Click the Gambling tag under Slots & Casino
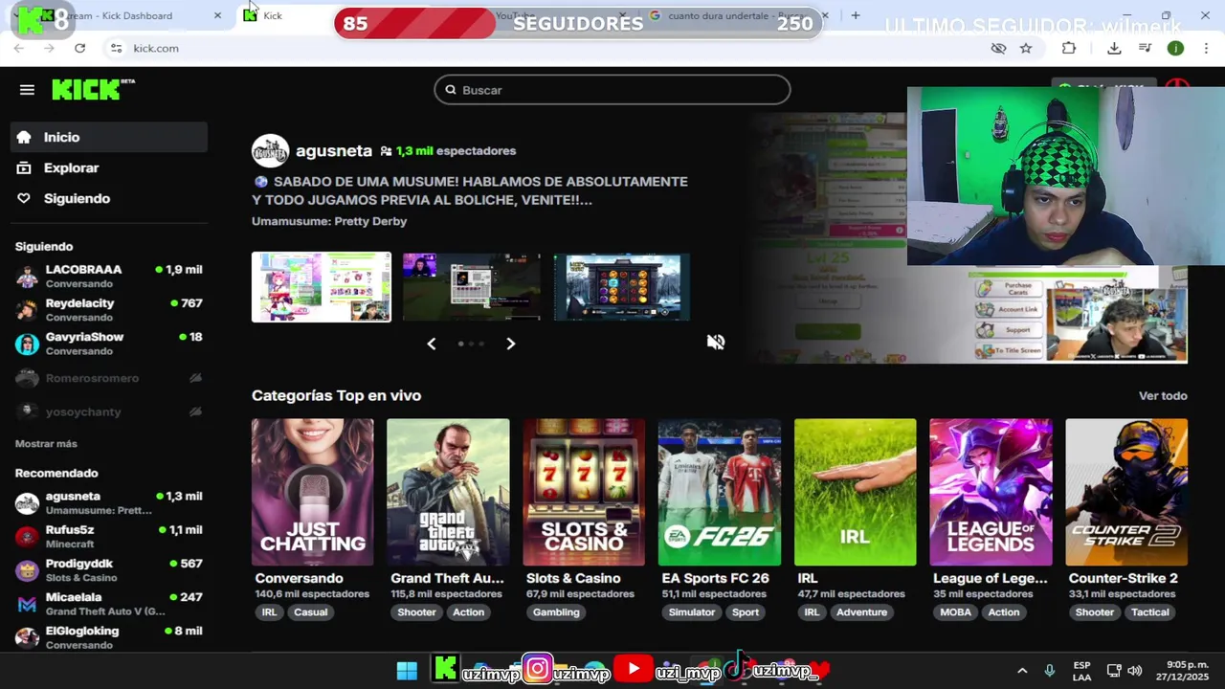This screenshot has height=689, width=1225. (x=556, y=612)
